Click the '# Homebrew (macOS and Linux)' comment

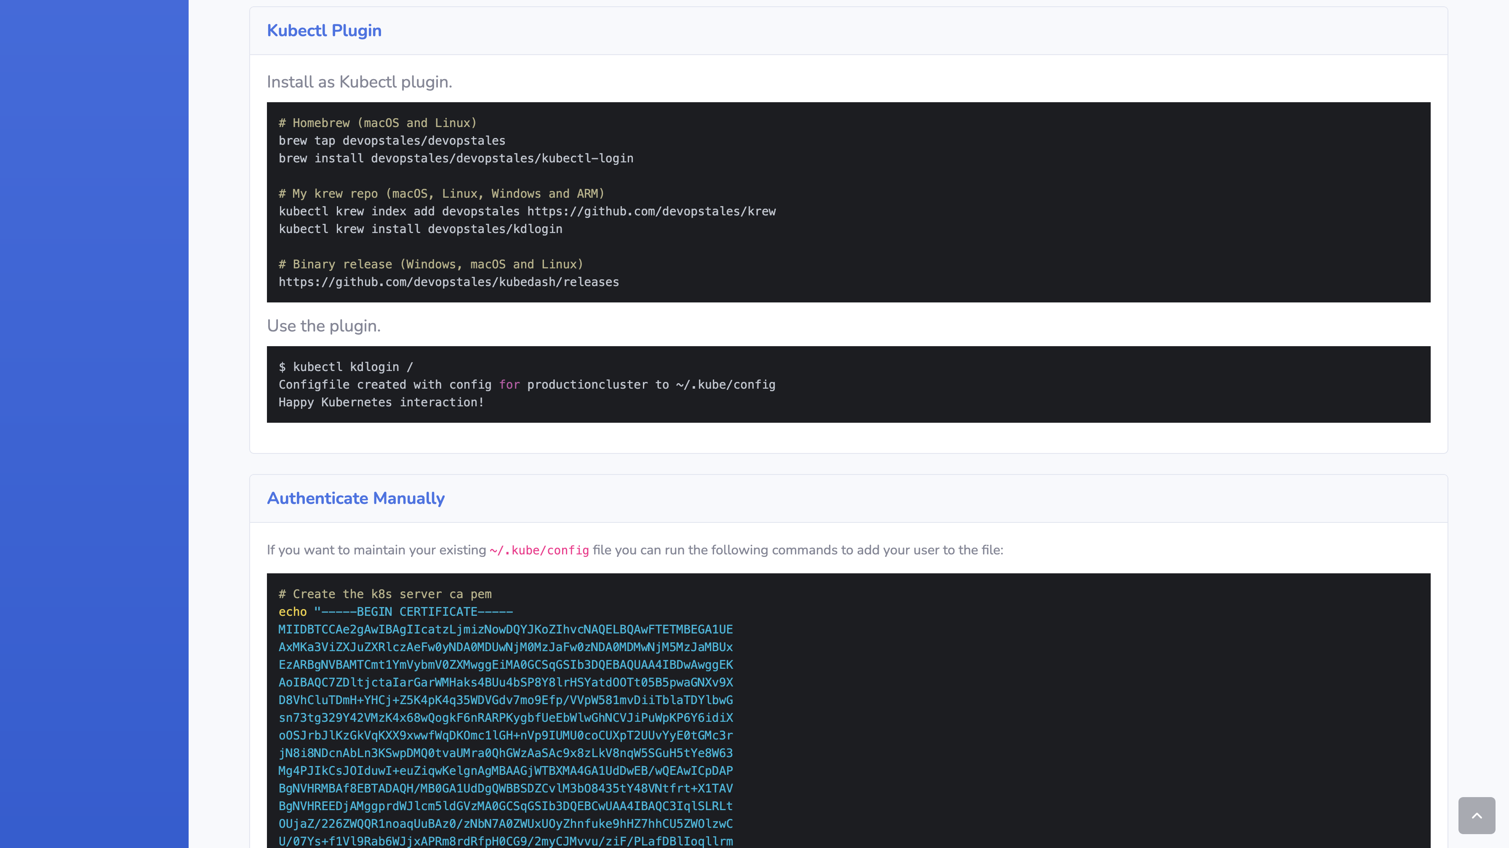[377, 123]
